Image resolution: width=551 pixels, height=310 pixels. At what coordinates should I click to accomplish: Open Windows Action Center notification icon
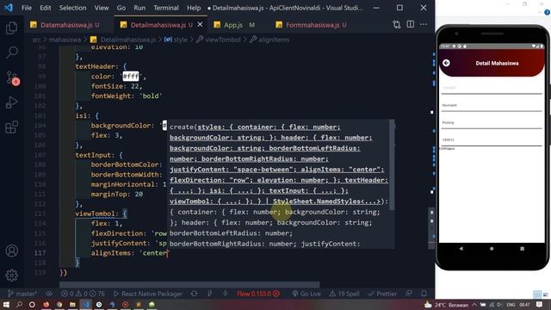[x=540, y=305]
